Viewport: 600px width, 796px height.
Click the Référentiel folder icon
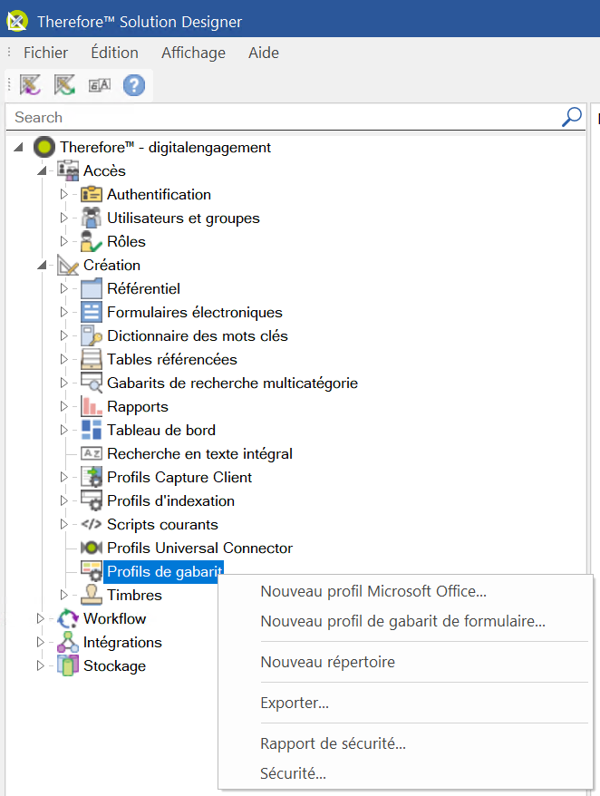[92, 288]
